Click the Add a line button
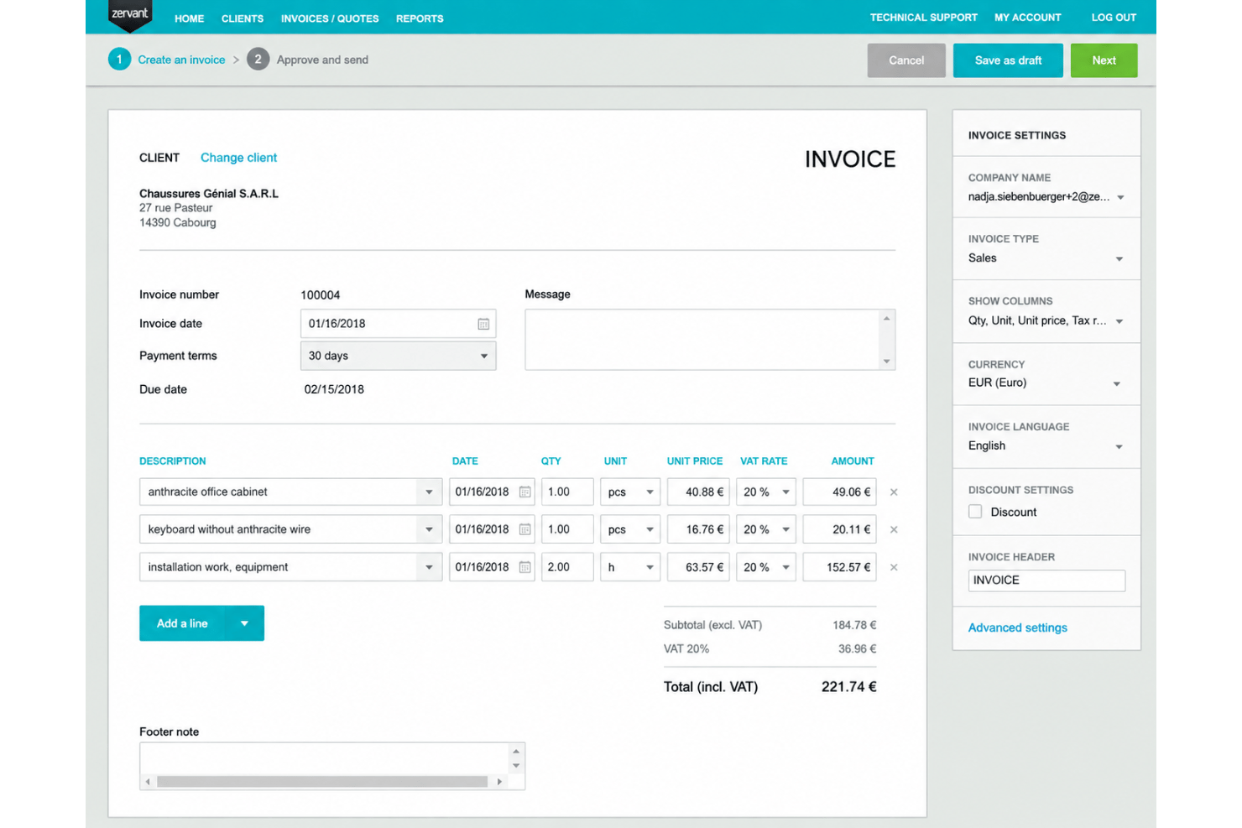This screenshot has height=828, width=1242. [x=182, y=623]
